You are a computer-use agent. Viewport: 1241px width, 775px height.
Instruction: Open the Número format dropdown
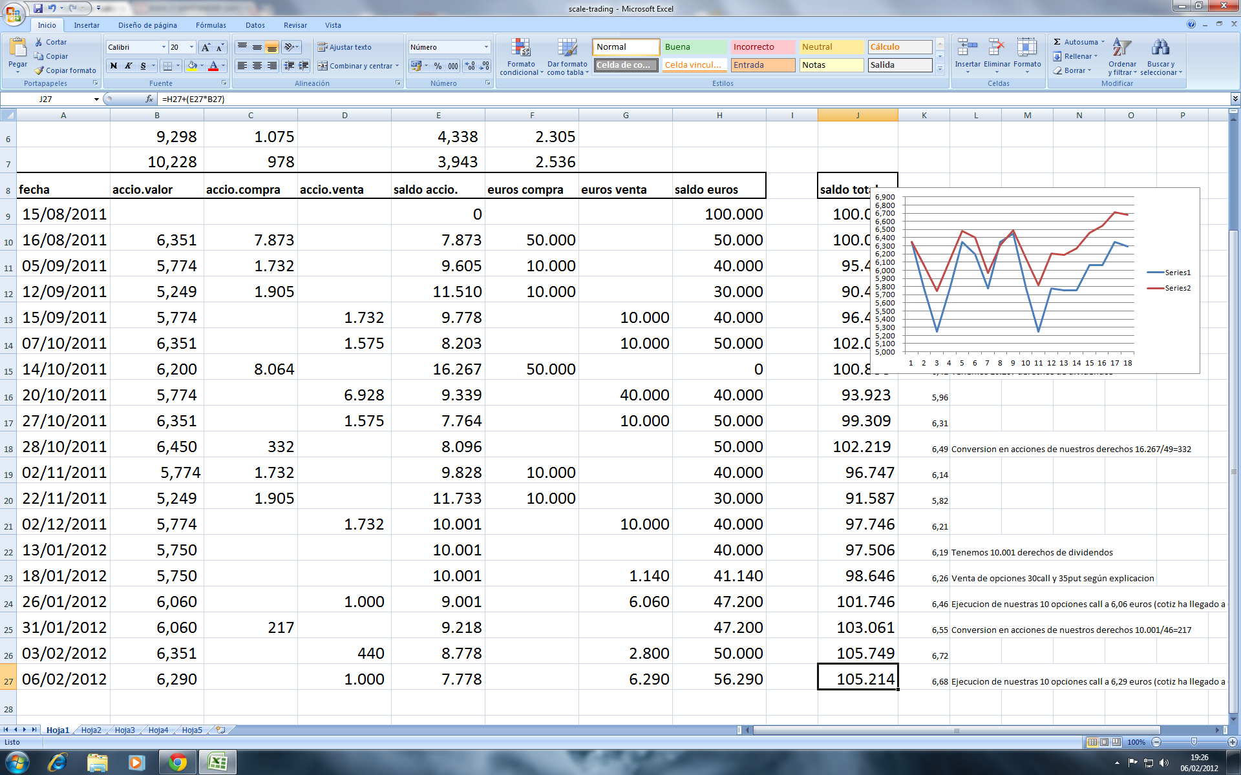tap(486, 47)
